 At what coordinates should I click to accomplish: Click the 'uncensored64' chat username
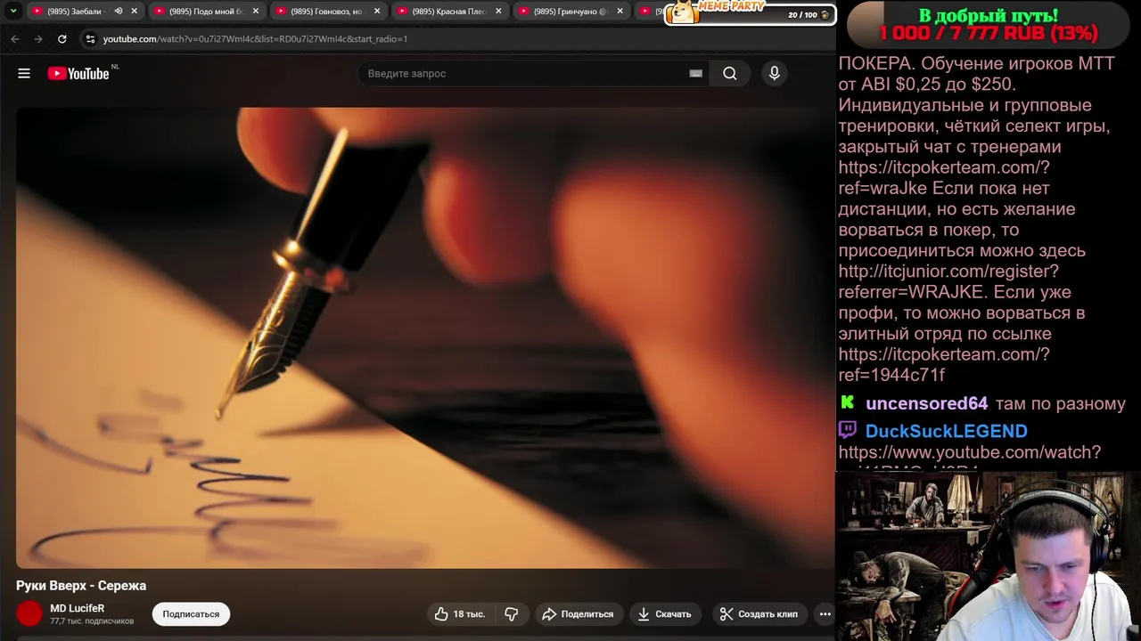click(x=927, y=403)
